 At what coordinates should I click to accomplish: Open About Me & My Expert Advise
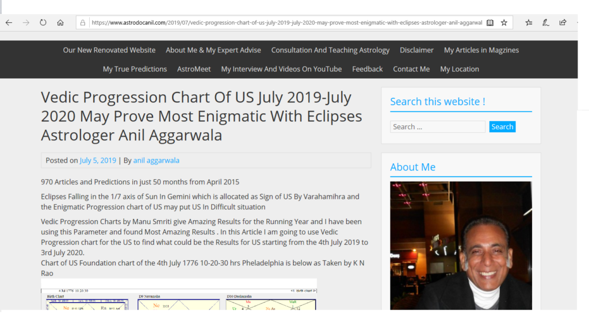pyautogui.click(x=213, y=51)
